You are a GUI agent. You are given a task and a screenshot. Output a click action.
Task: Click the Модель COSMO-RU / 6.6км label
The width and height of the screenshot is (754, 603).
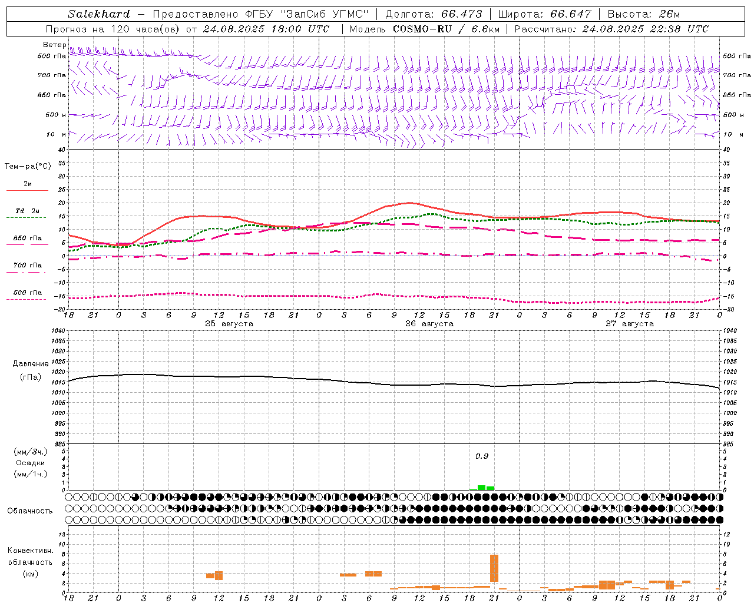pyautogui.click(x=424, y=29)
